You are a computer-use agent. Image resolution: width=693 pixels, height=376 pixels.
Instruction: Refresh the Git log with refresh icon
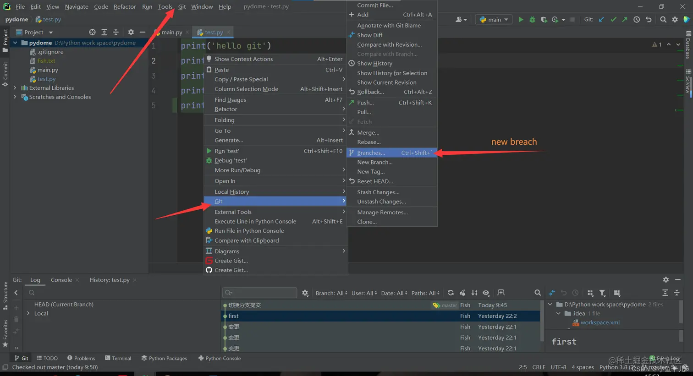[451, 293]
